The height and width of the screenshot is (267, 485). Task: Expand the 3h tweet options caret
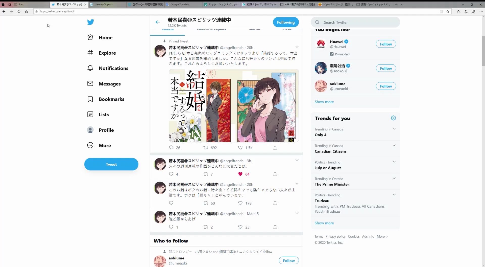click(x=297, y=160)
